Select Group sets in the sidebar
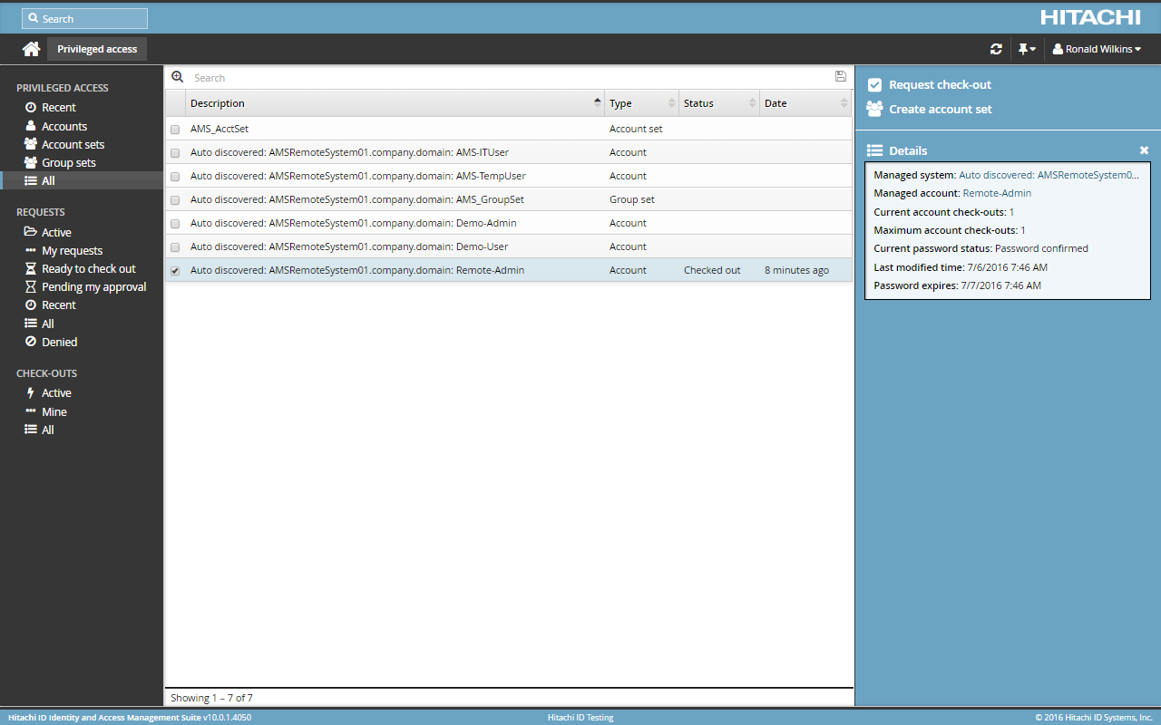Screen dimensions: 1161x725 [x=68, y=162]
